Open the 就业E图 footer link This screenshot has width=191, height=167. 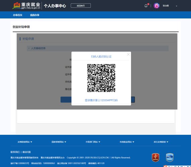click(26, 152)
